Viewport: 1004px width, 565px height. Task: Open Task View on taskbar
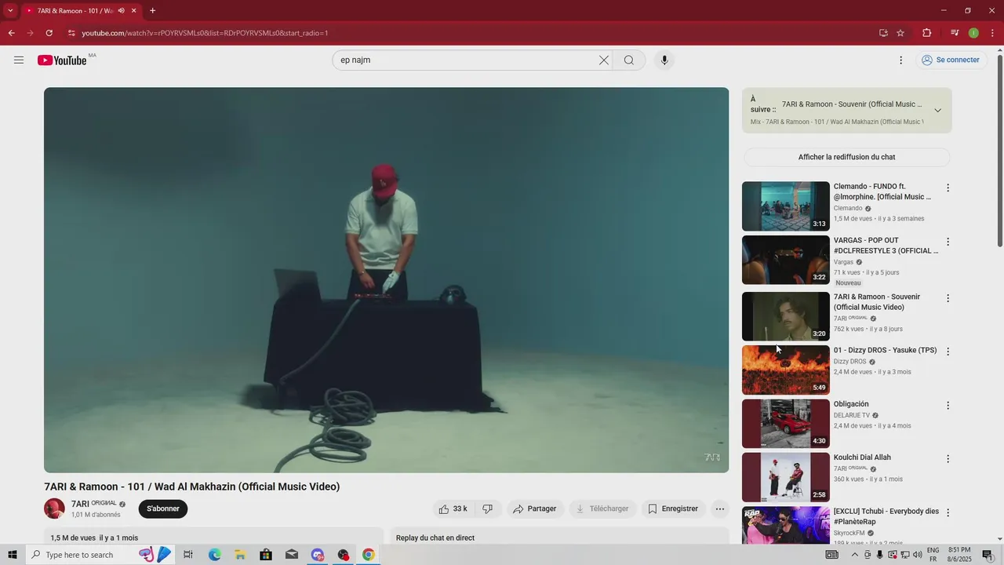(x=188, y=555)
